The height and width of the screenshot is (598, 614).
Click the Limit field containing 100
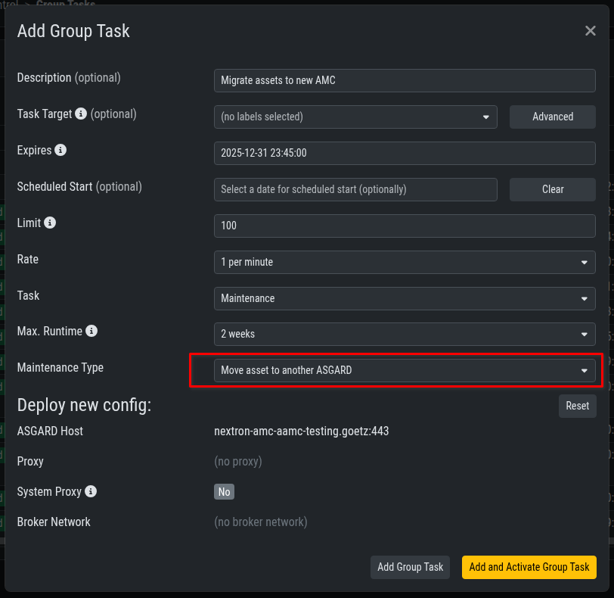click(x=405, y=226)
